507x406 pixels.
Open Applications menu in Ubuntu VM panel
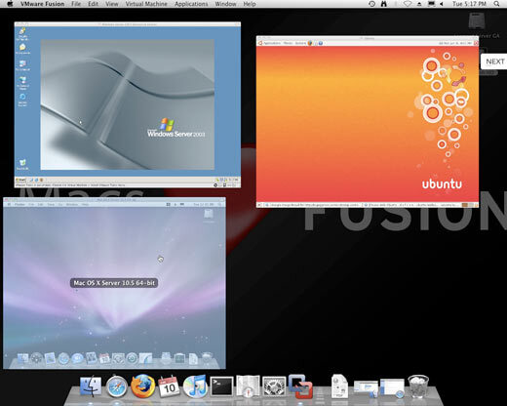click(272, 43)
